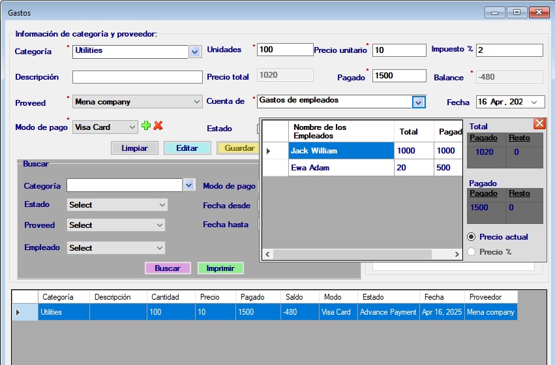This screenshot has width=555, height=365.
Task: Click the red X delete payment mode icon
Action: point(158,126)
